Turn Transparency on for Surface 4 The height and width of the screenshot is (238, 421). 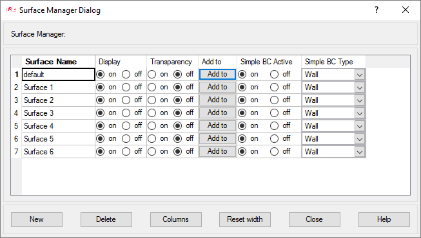click(x=152, y=125)
